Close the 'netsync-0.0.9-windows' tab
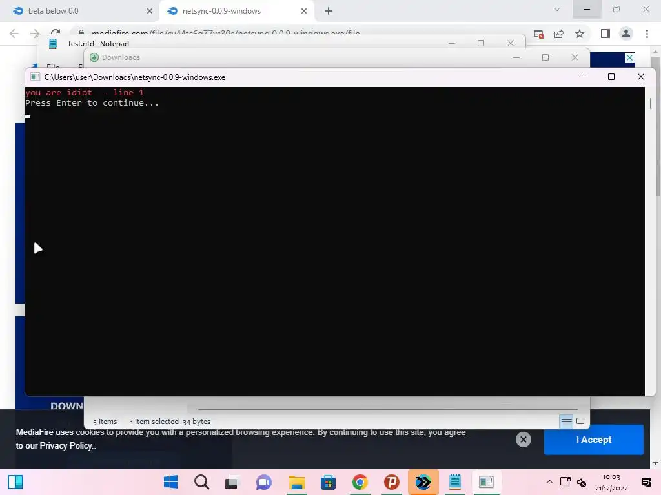This screenshot has width=661, height=495. (304, 11)
